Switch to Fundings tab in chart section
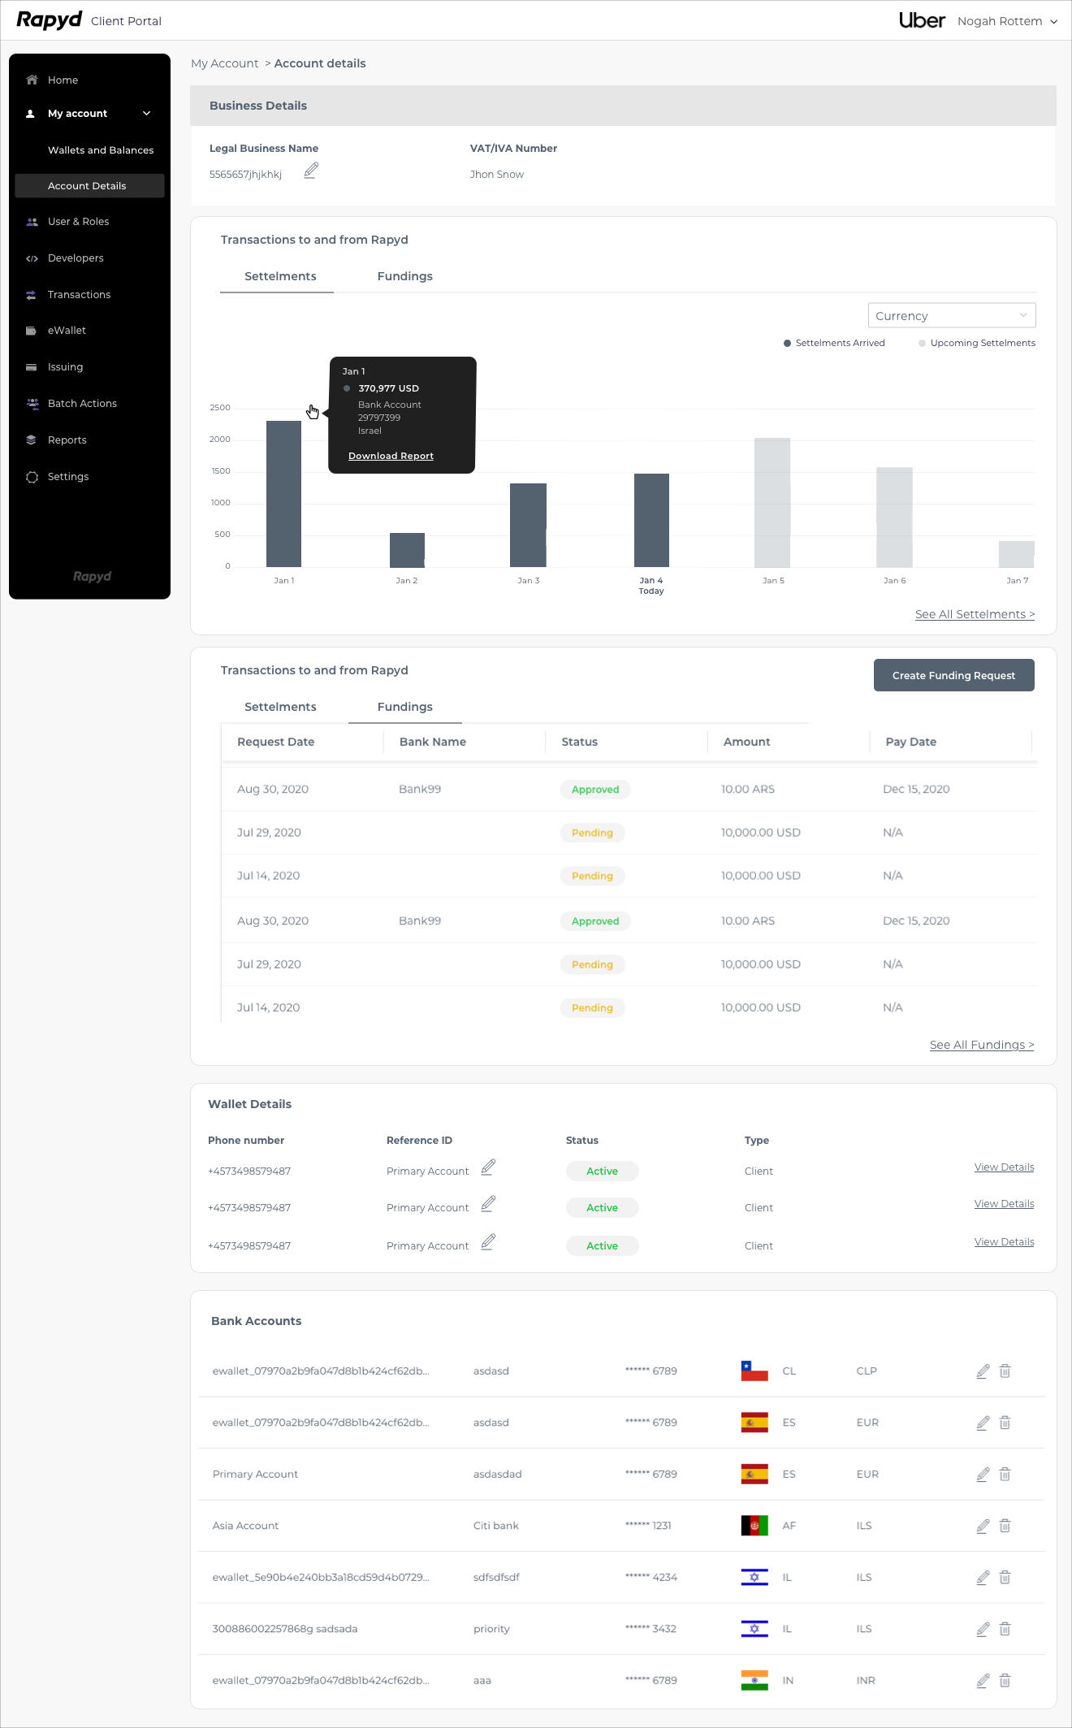 point(404,277)
